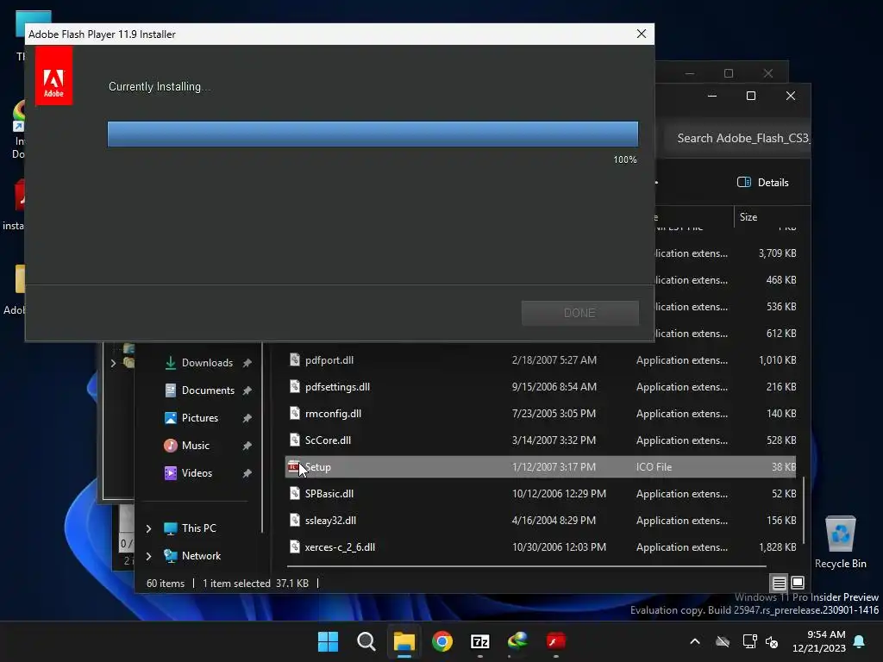Open the Details pane in File Explorer
Viewport: 883px width, 662px height.
(762, 183)
